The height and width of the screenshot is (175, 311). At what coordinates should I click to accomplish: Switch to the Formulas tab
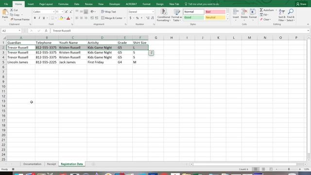coord(63,4)
